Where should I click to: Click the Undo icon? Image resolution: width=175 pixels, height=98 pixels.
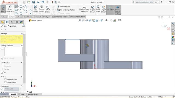pyautogui.click(x=43, y=2)
